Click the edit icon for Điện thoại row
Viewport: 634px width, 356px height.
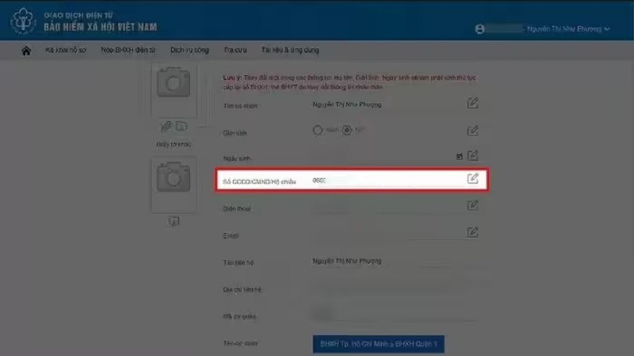click(x=472, y=205)
